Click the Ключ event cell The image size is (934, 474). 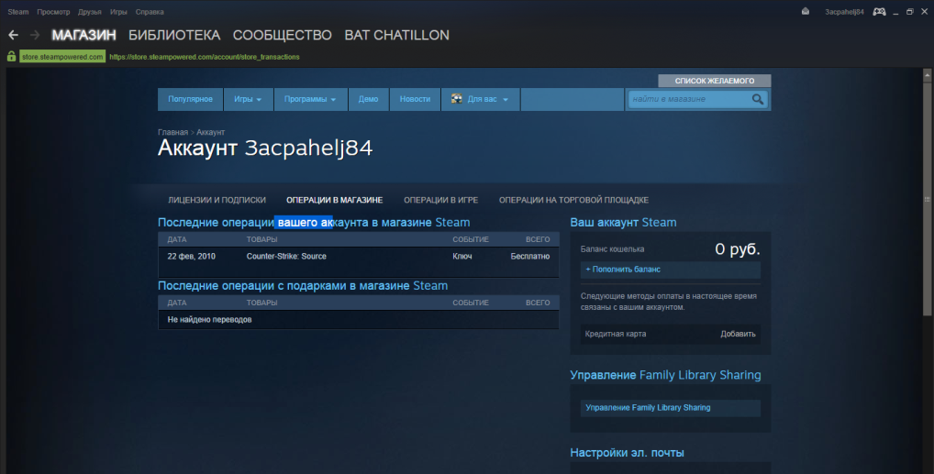pyautogui.click(x=462, y=256)
